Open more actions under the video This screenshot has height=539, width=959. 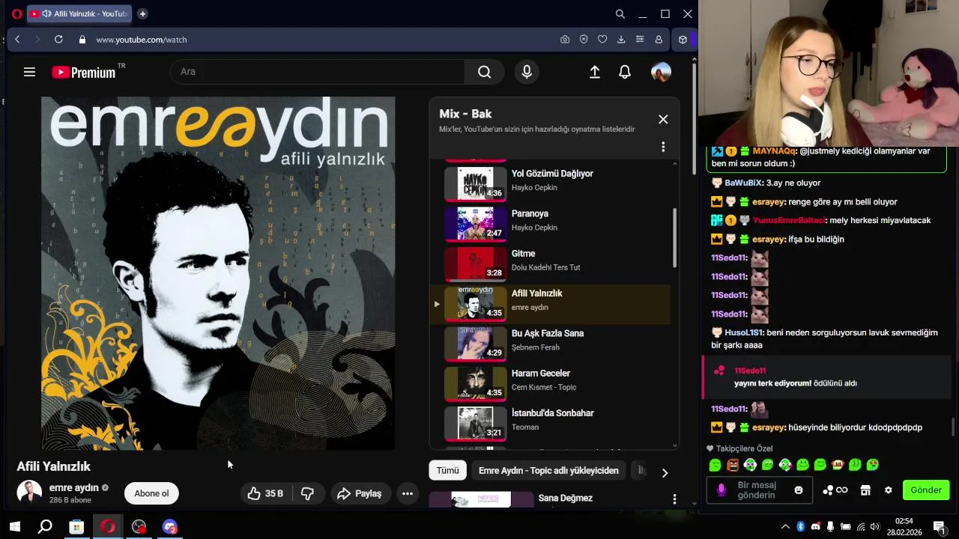click(x=408, y=493)
